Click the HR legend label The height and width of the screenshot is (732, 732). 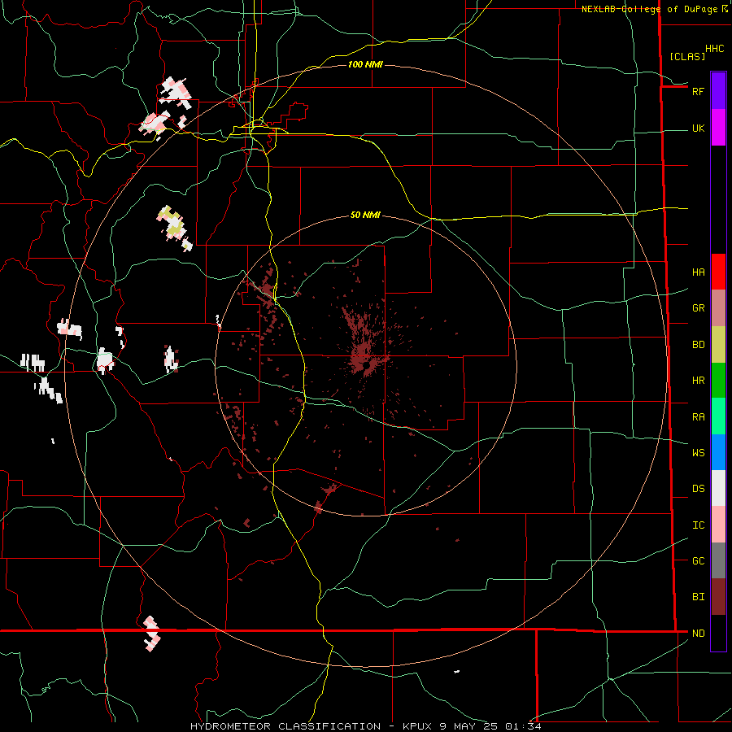pos(698,381)
